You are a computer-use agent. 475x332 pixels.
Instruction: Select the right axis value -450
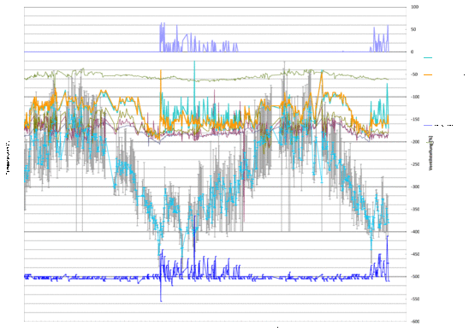415,254
